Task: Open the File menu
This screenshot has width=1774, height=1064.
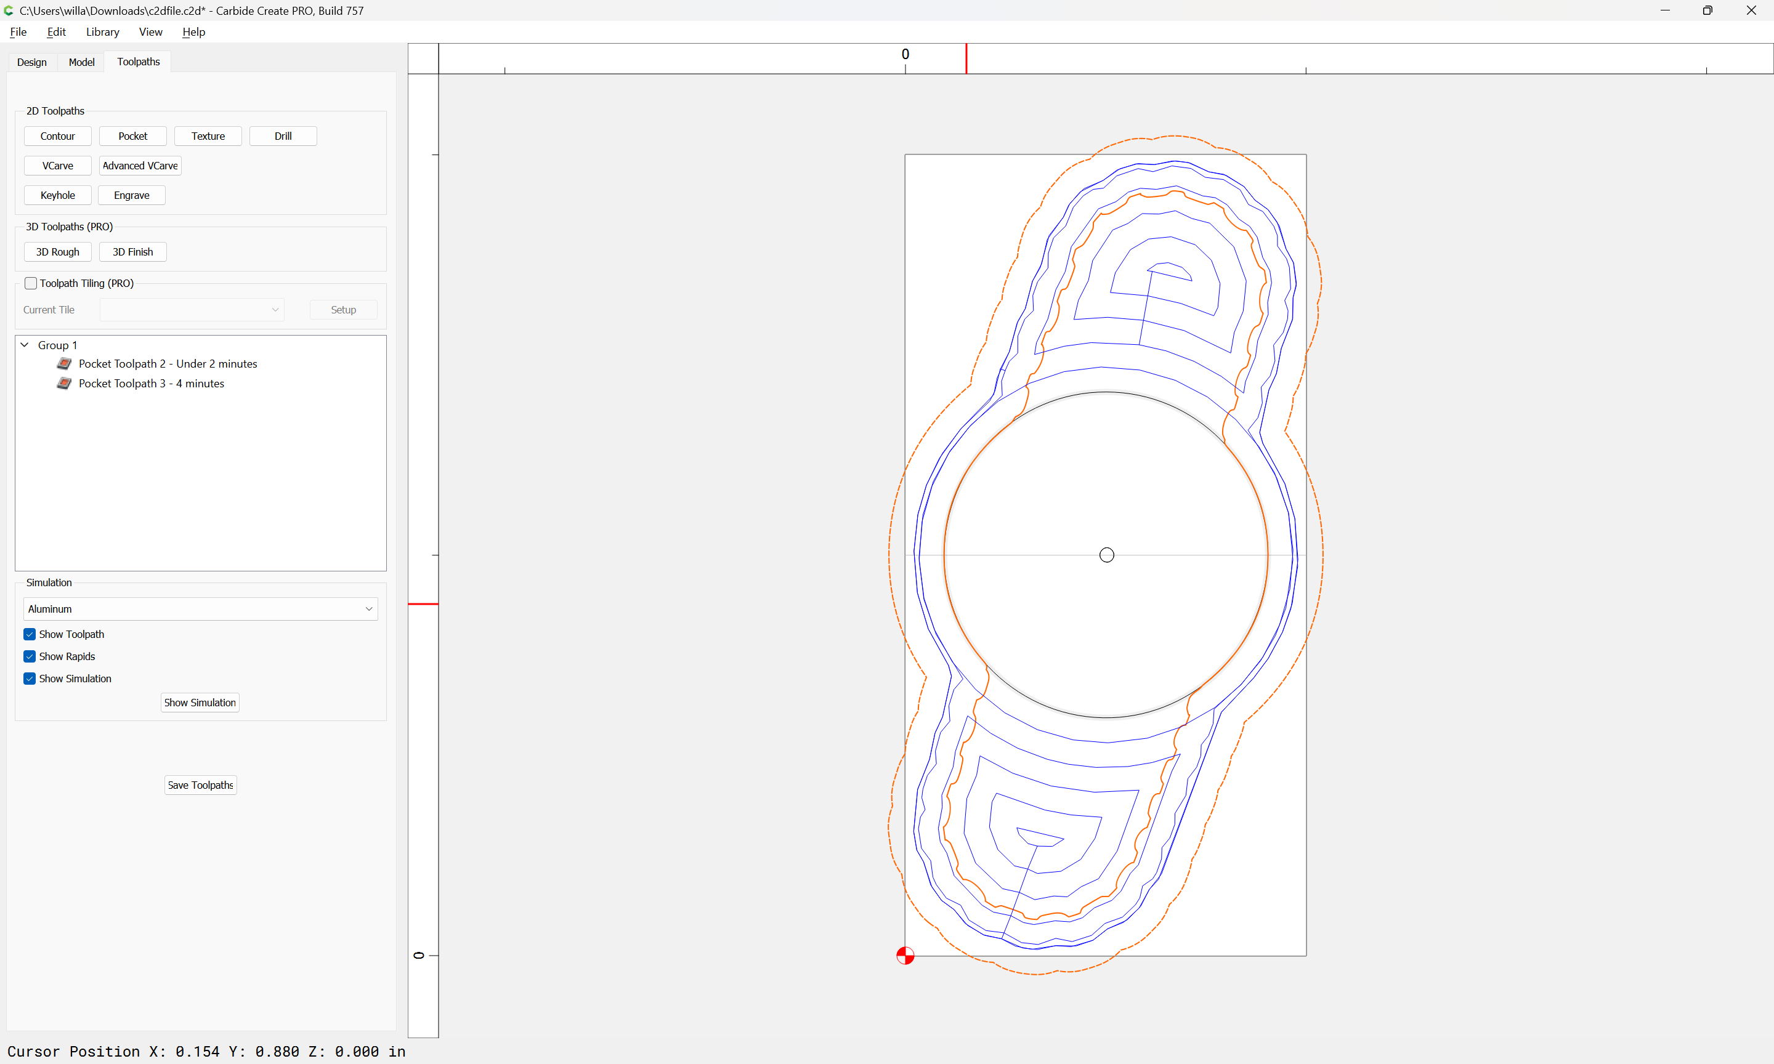Action: pyautogui.click(x=18, y=31)
